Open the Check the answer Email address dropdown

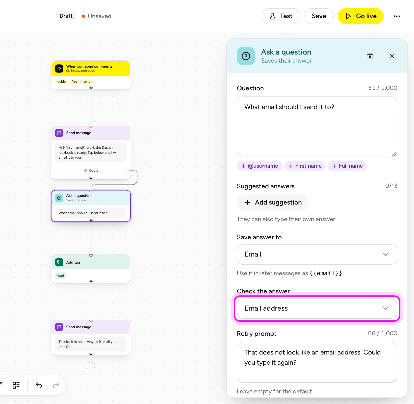pos(317,309)
